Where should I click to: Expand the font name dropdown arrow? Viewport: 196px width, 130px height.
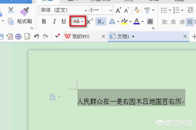pos(86,11)
